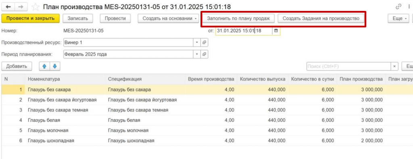Click the Время производства column header
413x159 pixels.
click(211, 79)
